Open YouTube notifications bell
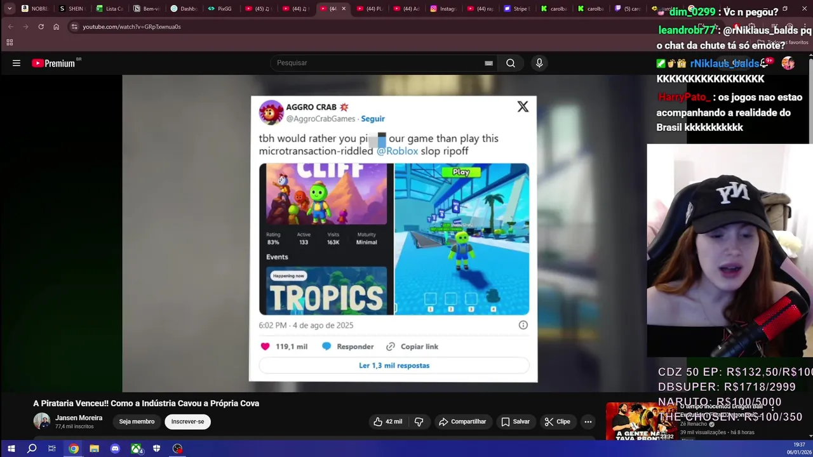Viewport: 813px width, 457px height. coord(765,63)
